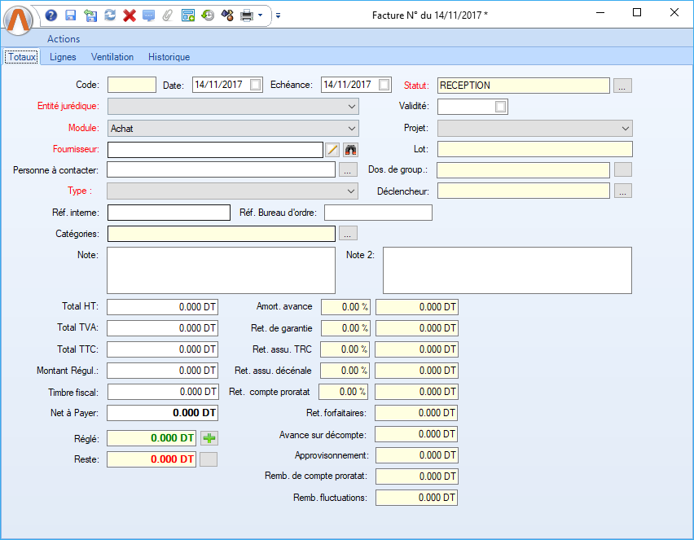The height and width of the screenshot is (540, 694).
Task: Open the Ventilation tab
Action: pos(112,57)
